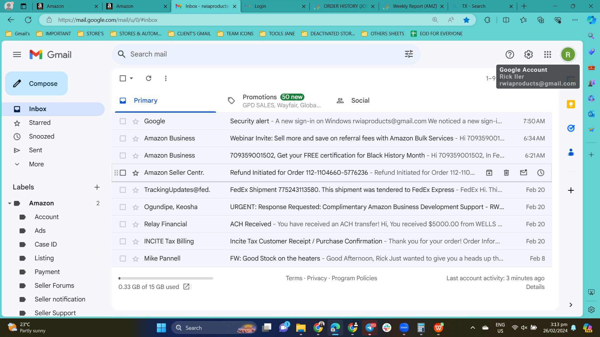
Task: Open Contacts in the side panel
Action: coord(571,152)
